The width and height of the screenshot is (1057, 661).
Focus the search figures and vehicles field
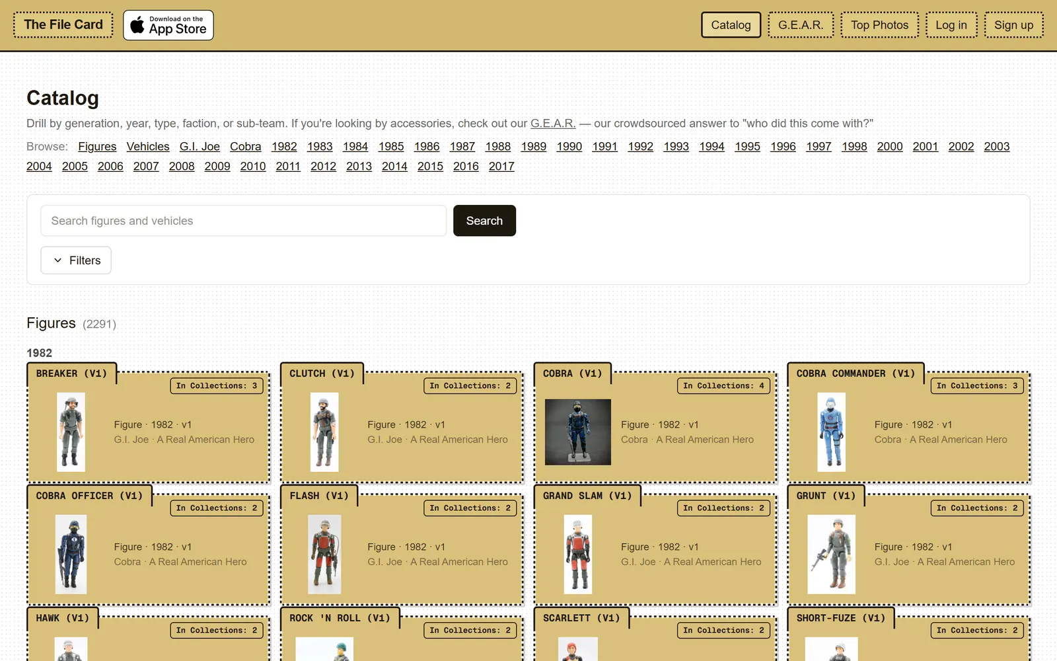pos(244,221)
